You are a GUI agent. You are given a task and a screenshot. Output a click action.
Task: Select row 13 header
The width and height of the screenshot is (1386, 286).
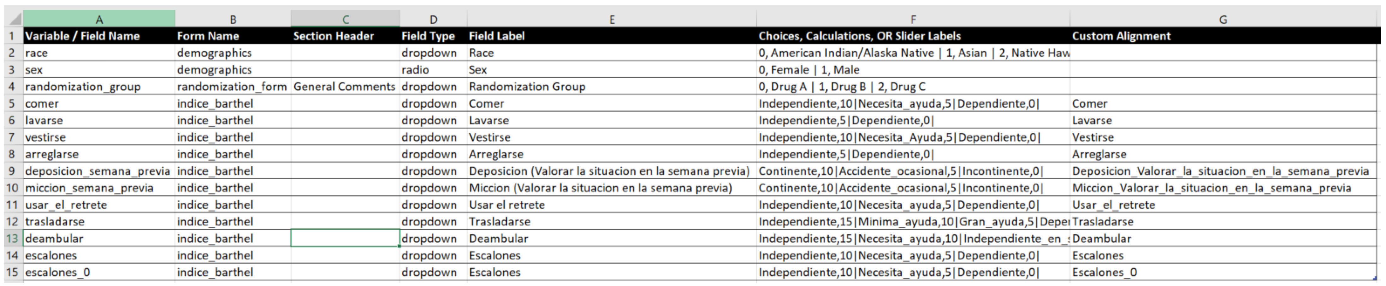click(12, 239)
